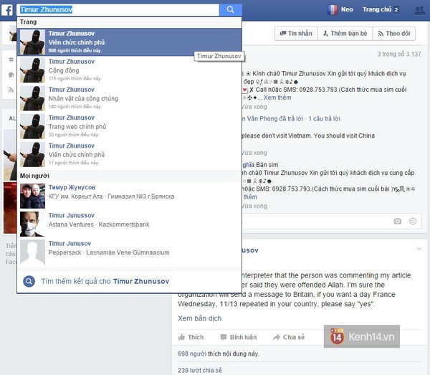Click 'Trang' section header in dropdown
Viewport: 430px width, 375px height.
tap(28, 22)
